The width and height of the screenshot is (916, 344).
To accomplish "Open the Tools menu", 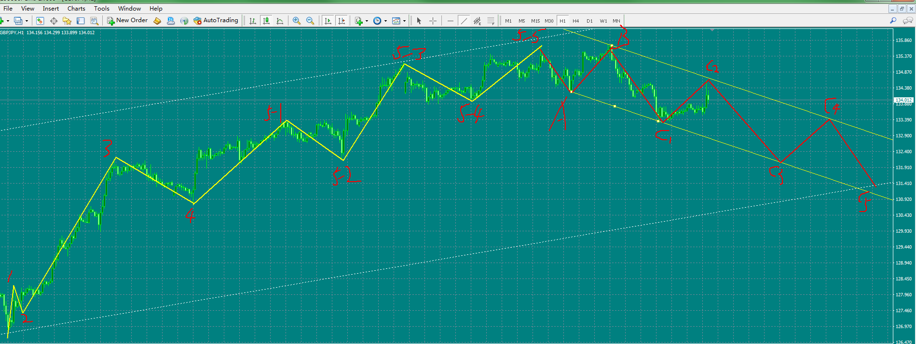I will click(x=102, y=8).
